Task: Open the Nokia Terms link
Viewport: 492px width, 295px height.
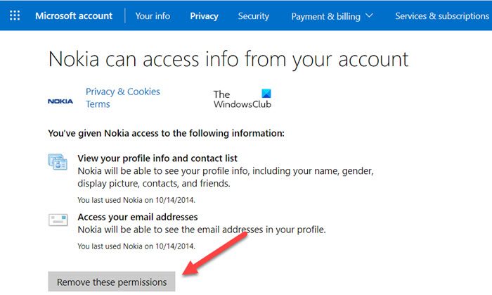Action: [97, 104]
